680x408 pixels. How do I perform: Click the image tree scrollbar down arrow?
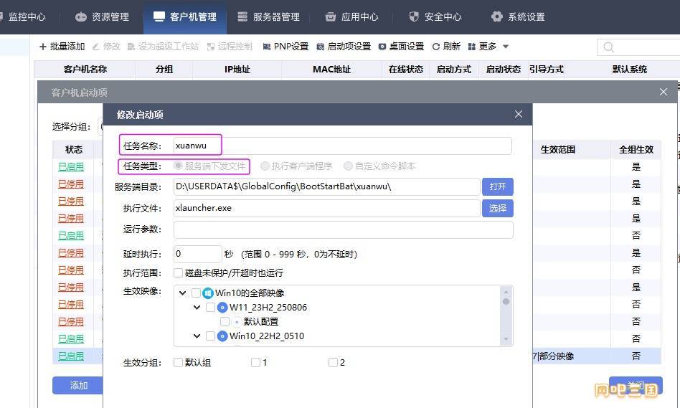[x=506, y=339]
